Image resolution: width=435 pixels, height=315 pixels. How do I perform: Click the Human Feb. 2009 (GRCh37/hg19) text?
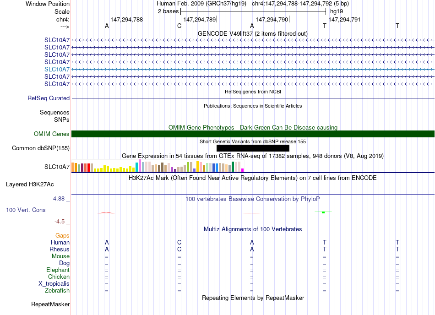pyautogui.click(x=201, y=4)
